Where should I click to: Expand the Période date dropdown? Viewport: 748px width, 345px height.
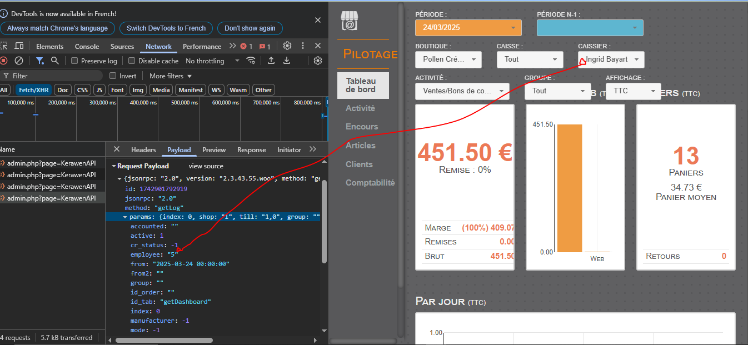pos(468,28)
